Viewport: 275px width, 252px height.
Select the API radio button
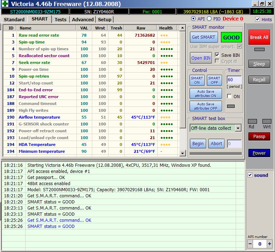(x=193, y=19)
